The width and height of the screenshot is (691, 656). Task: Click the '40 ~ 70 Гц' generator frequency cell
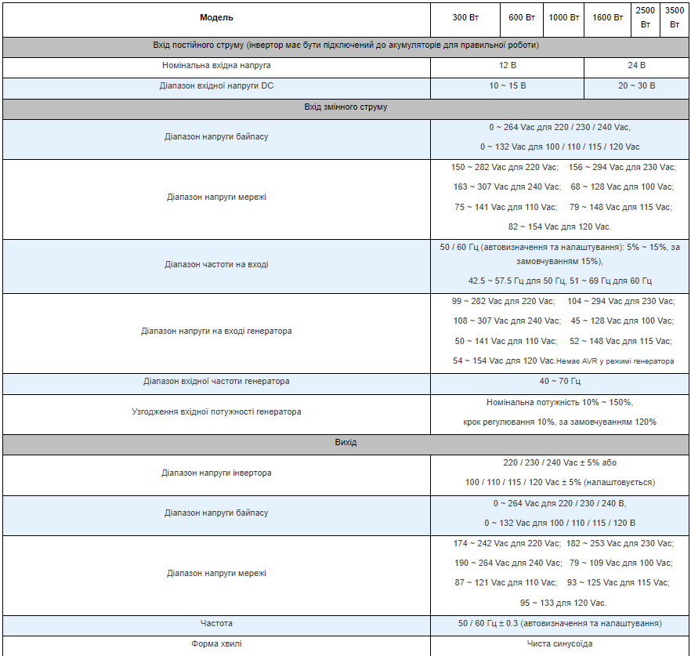[x=559, y=382]
